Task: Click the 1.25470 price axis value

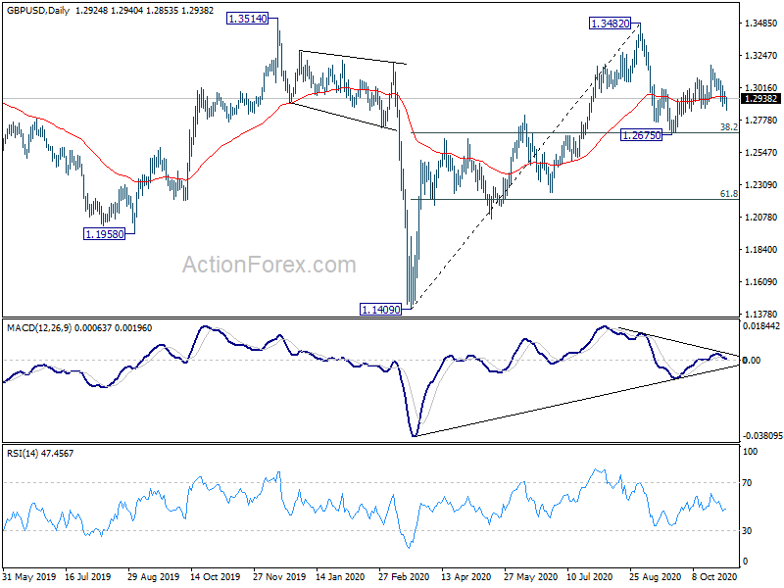Action: coord(761,153)
